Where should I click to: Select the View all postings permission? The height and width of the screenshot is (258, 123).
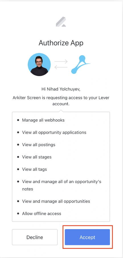pos(39,145)
